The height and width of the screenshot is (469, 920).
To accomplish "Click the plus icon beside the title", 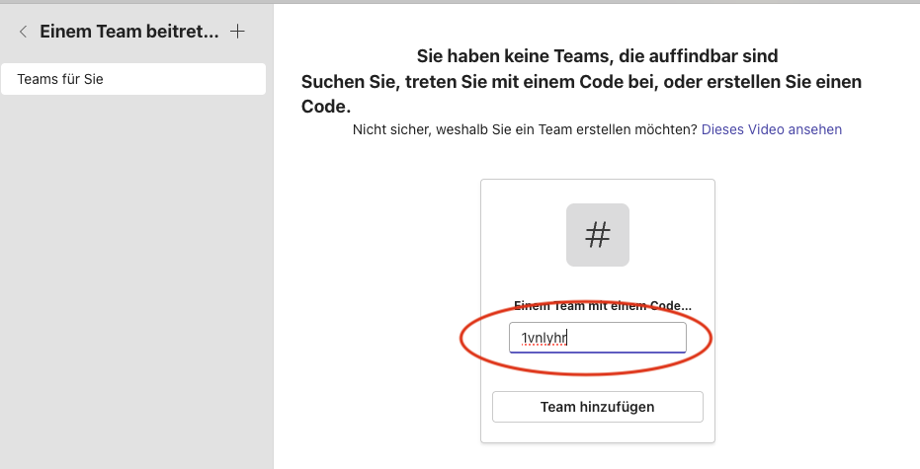I will tap(237, 32).
